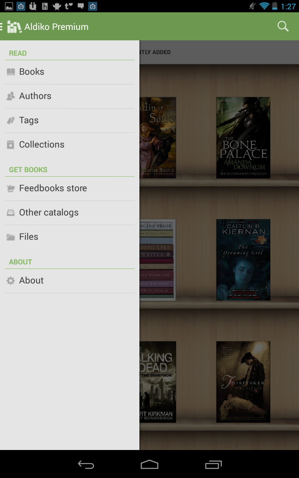Screen dimensions: 299x478
Task: Open The Drowning Girl book cover
Action: [x=243, y=260]
